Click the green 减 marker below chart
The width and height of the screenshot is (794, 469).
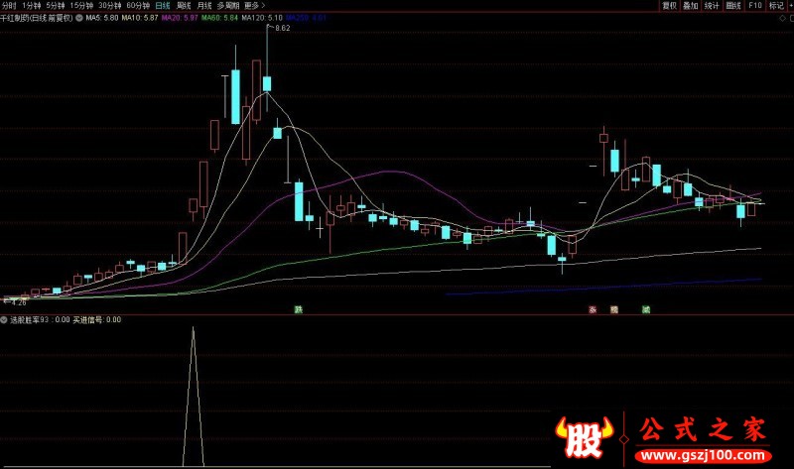click(x=646, y=309)
